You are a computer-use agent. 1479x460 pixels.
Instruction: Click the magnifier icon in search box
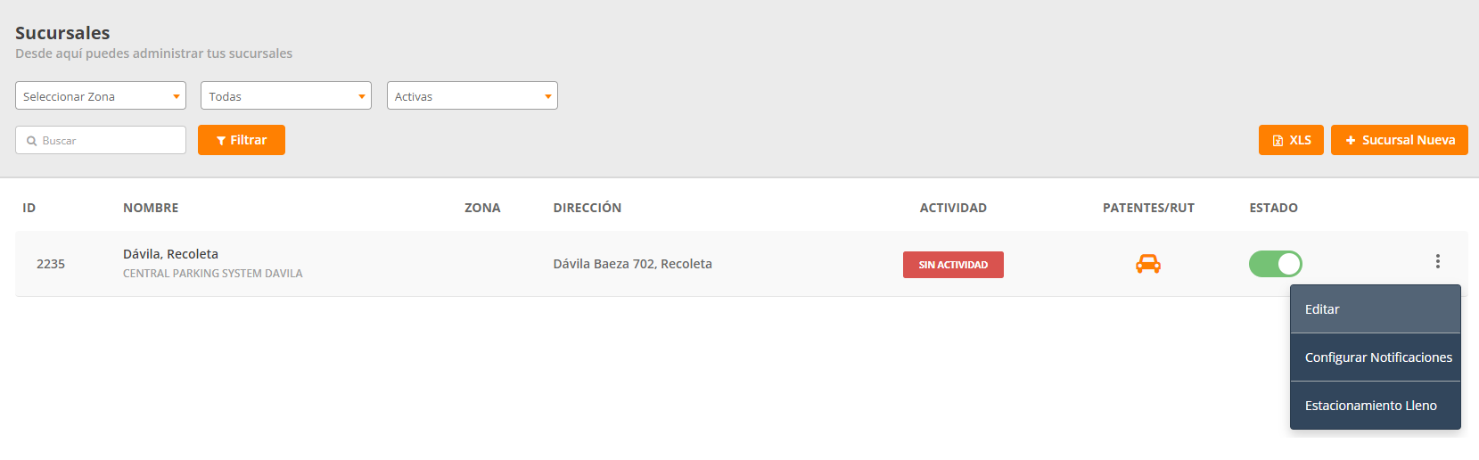[32, 141]
